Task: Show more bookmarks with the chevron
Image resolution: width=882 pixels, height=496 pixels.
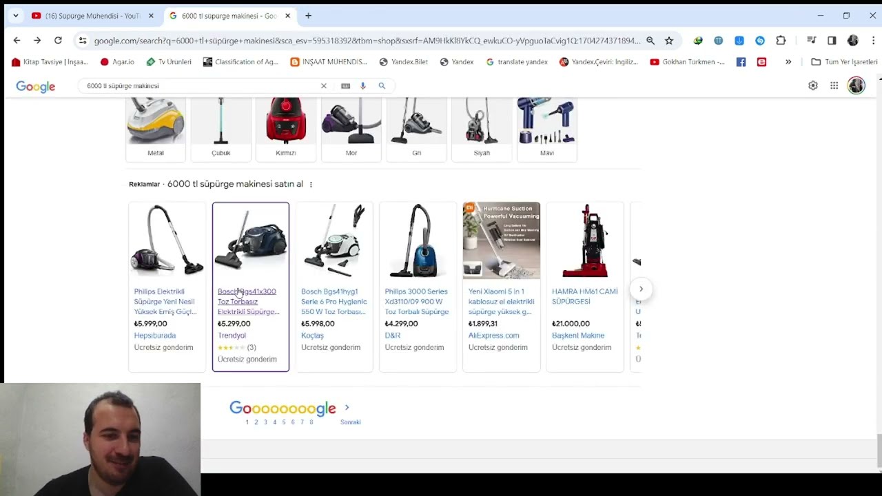Action: (x=788, y=62)
